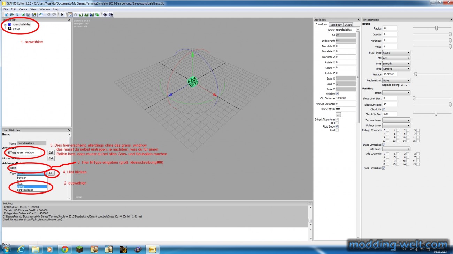Close the User Attributes panel
This screenshot has width=453, height=254.
(x=69, y=130)
